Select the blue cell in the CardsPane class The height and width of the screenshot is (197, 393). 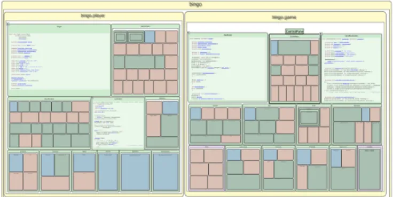point(274,48)
